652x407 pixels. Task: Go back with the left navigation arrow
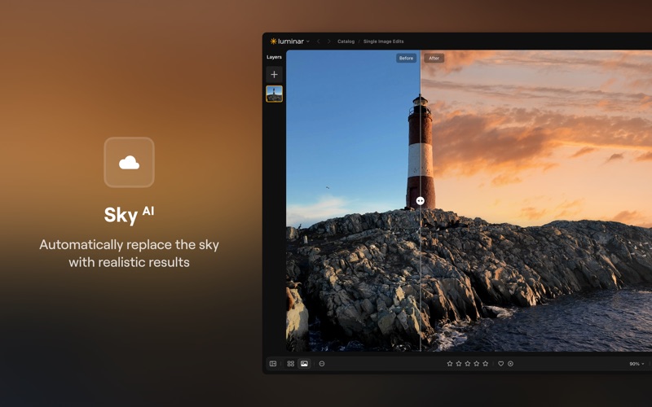tap(319, 42)
